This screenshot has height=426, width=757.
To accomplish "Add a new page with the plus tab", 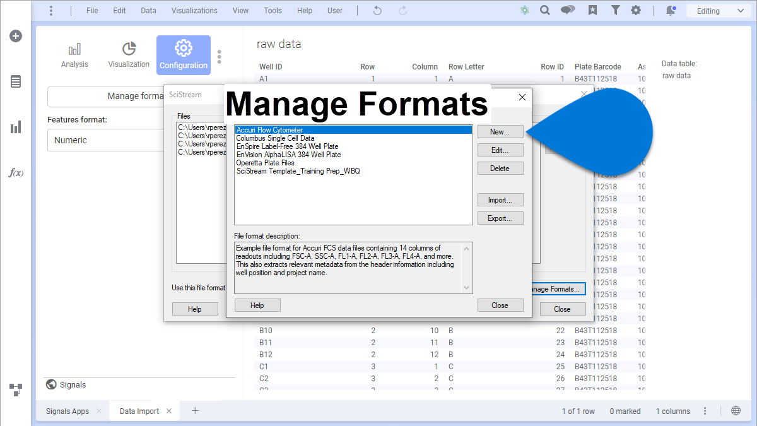I will (x=195, y=411).
